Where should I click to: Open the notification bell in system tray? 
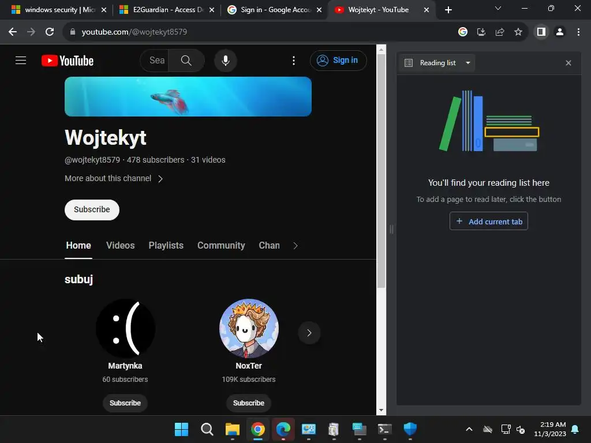click(x=575, y=429)
